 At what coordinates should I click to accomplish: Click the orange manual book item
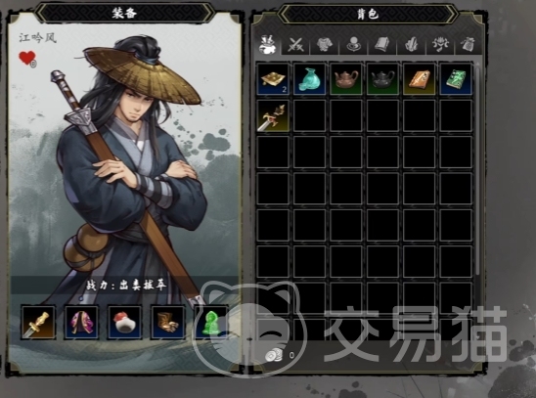pyautogui.click(x=419, y=79)
